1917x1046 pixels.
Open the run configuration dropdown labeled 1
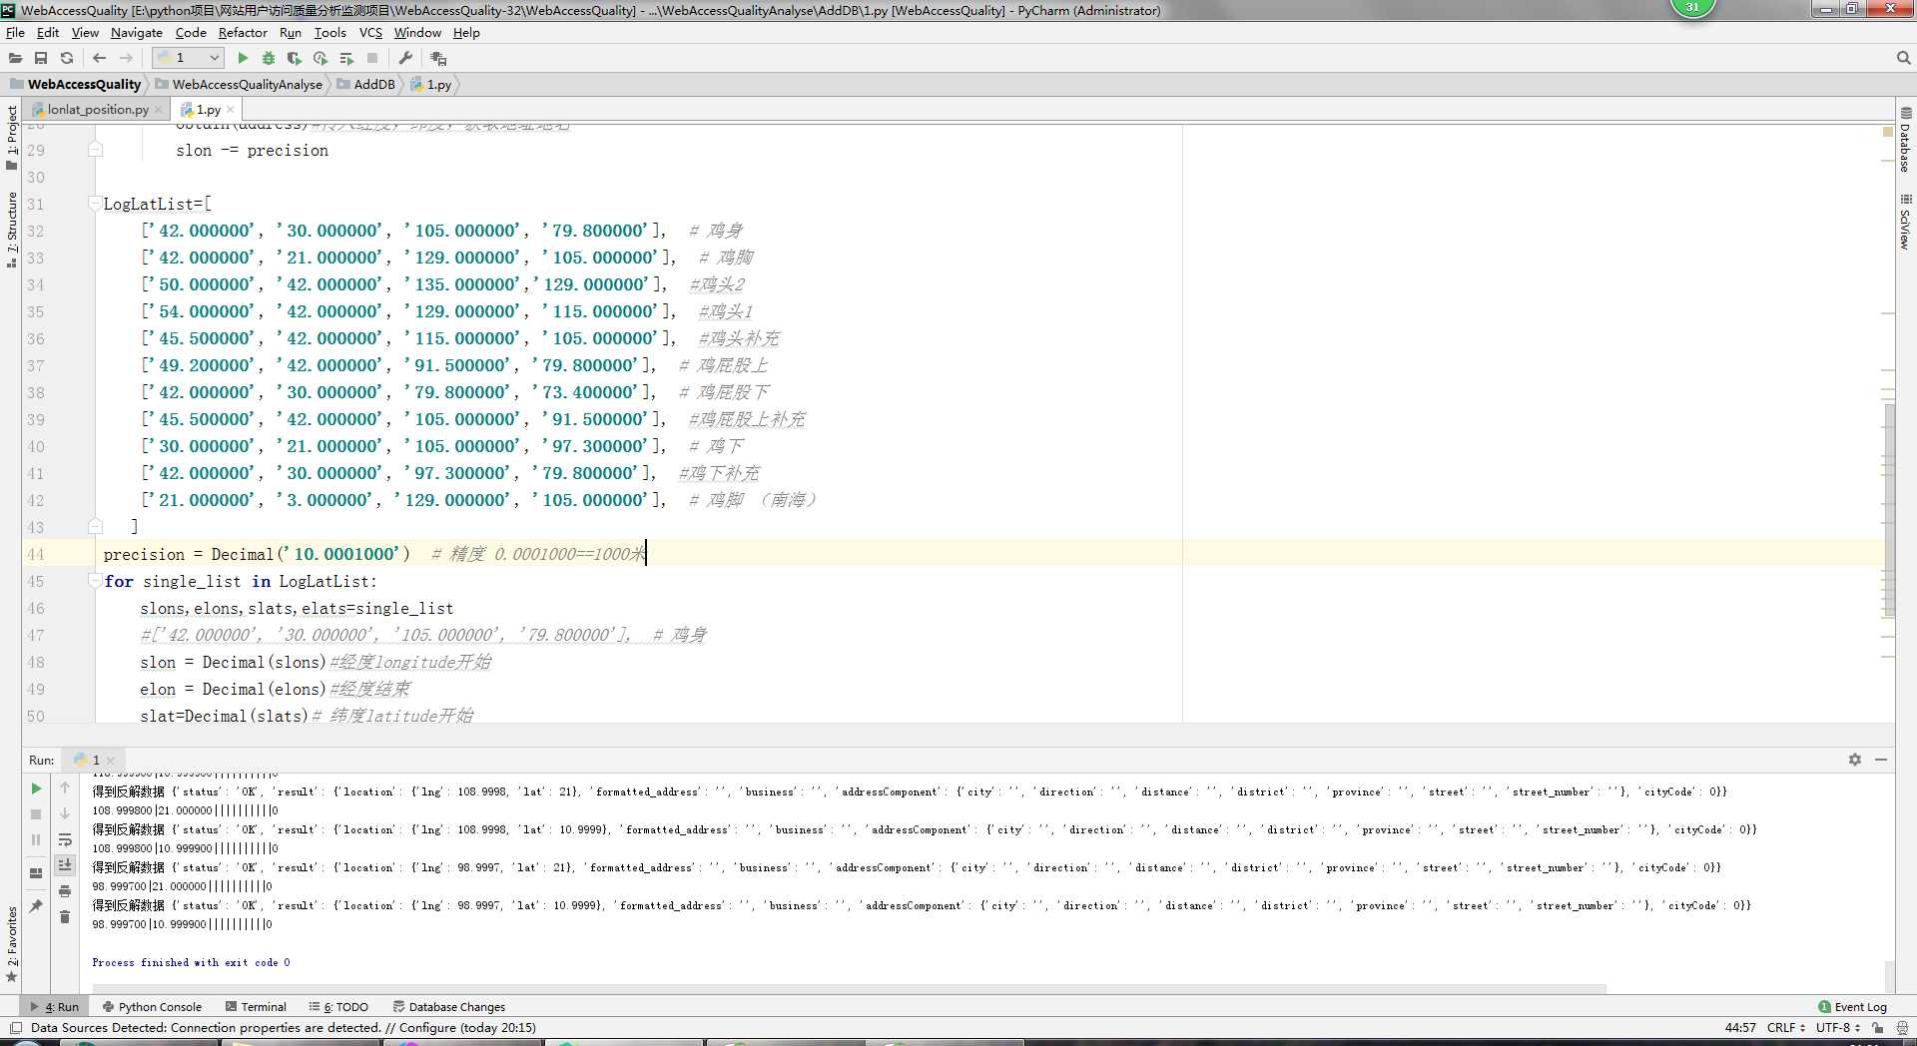[x=188, y=58]
